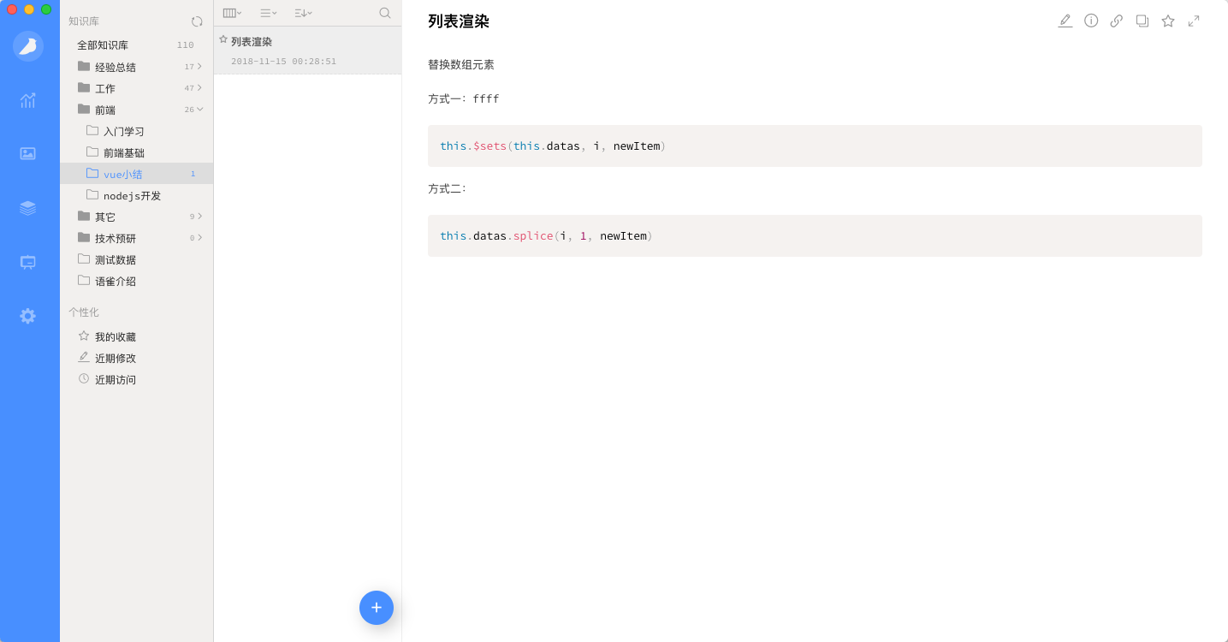1228x642 pixels.
Task: Open the settings gear in the blue sidebar
Action: (27, 316)
